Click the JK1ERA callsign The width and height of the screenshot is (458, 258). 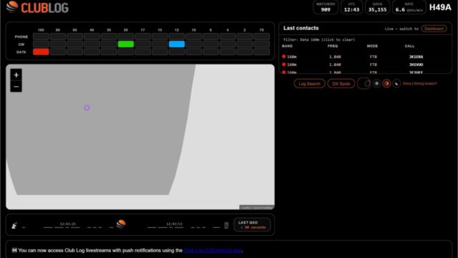click(416, 57)
